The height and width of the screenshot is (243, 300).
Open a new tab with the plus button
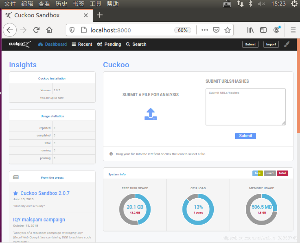[100, 15]
